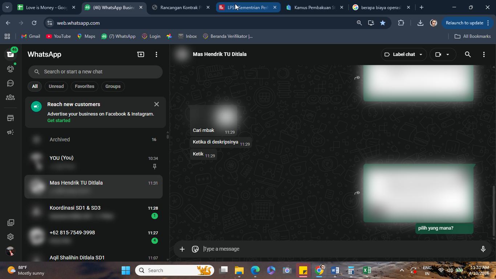Open the Koordinasi SD1 & SD3 chat
The width and height of the screenshot is (496, 279).
tap(94, 212)
